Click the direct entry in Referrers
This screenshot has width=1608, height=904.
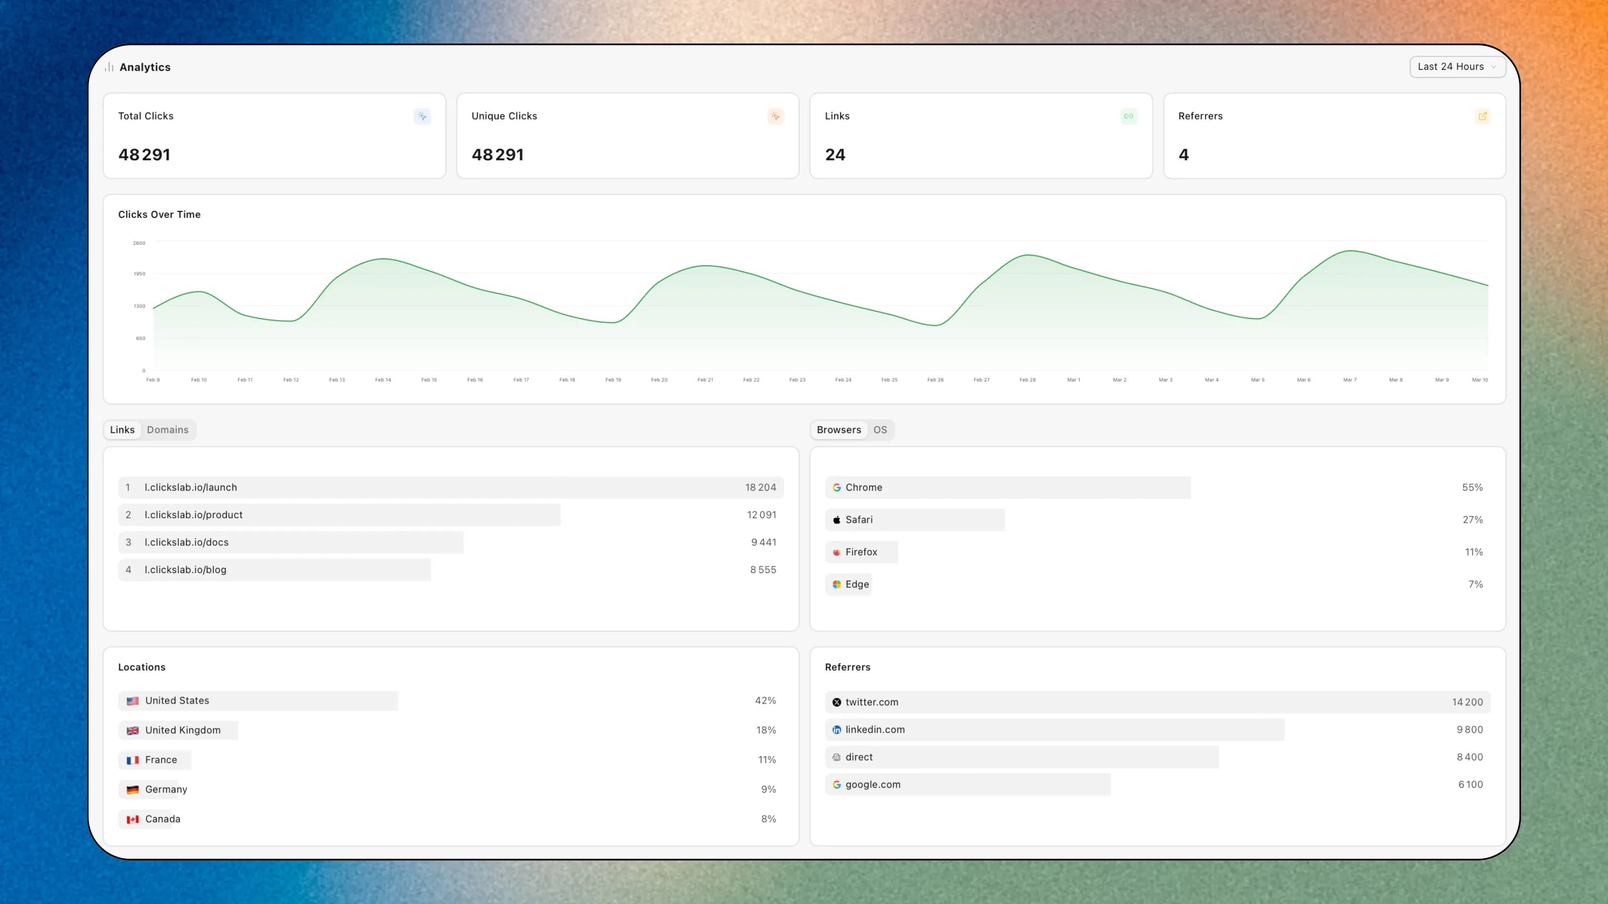[x=858, y=757]
